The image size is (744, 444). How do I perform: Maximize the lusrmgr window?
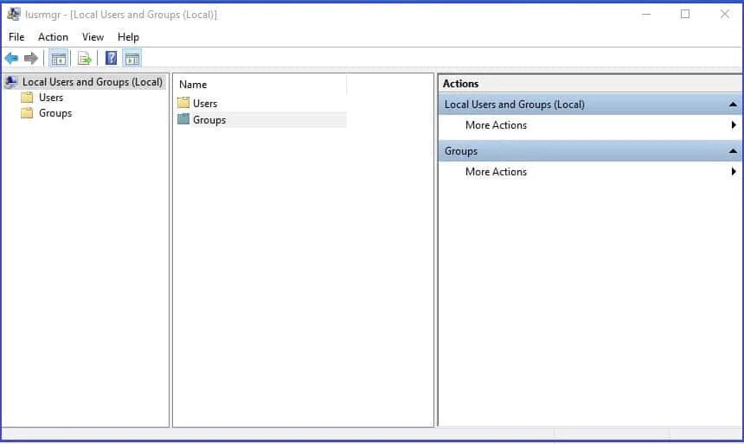coord(685,14)
